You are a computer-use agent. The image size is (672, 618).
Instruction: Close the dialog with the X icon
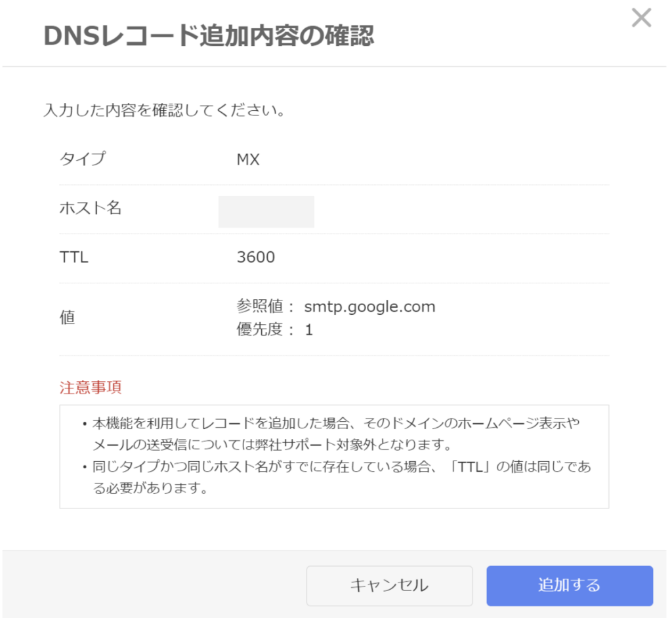click(641, 18)
